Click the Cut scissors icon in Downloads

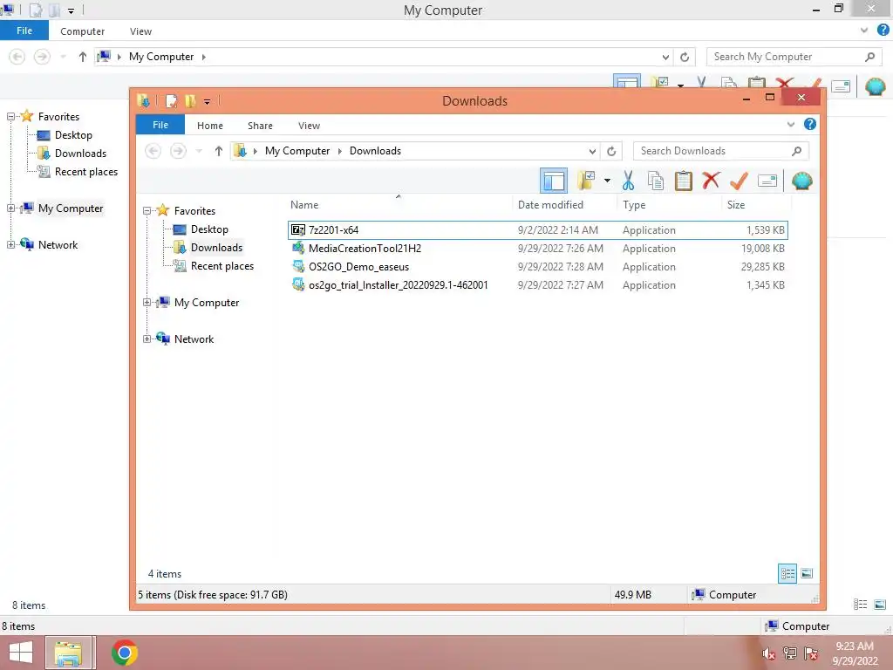click(628, 181)
